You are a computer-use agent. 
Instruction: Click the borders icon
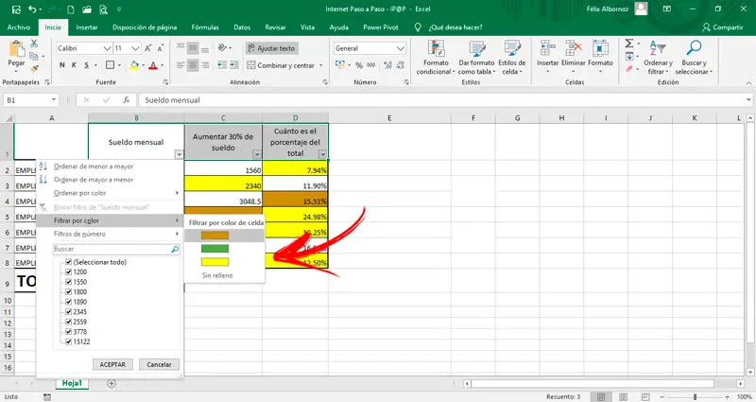[110, 65]
